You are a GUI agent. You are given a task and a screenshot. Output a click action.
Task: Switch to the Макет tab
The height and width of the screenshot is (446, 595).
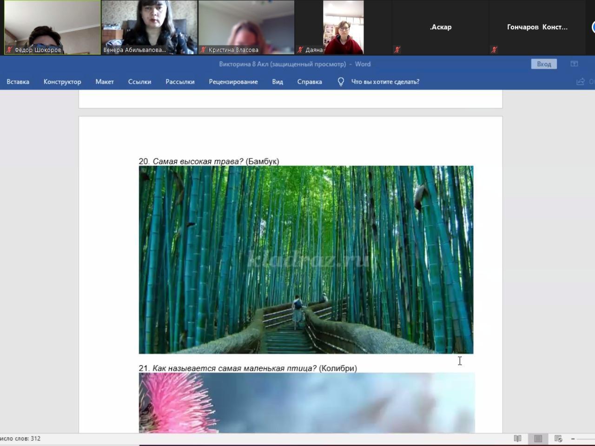[x=105, y=82]
